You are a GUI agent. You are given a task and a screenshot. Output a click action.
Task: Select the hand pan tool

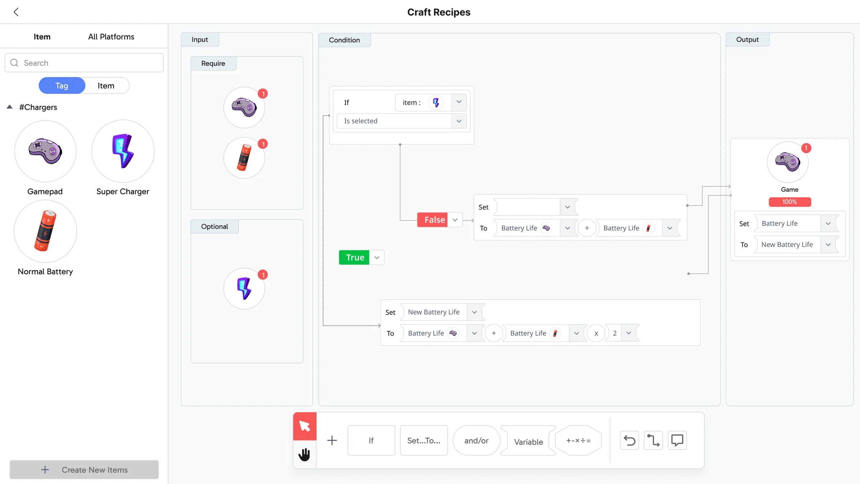(x=305, y=454)
